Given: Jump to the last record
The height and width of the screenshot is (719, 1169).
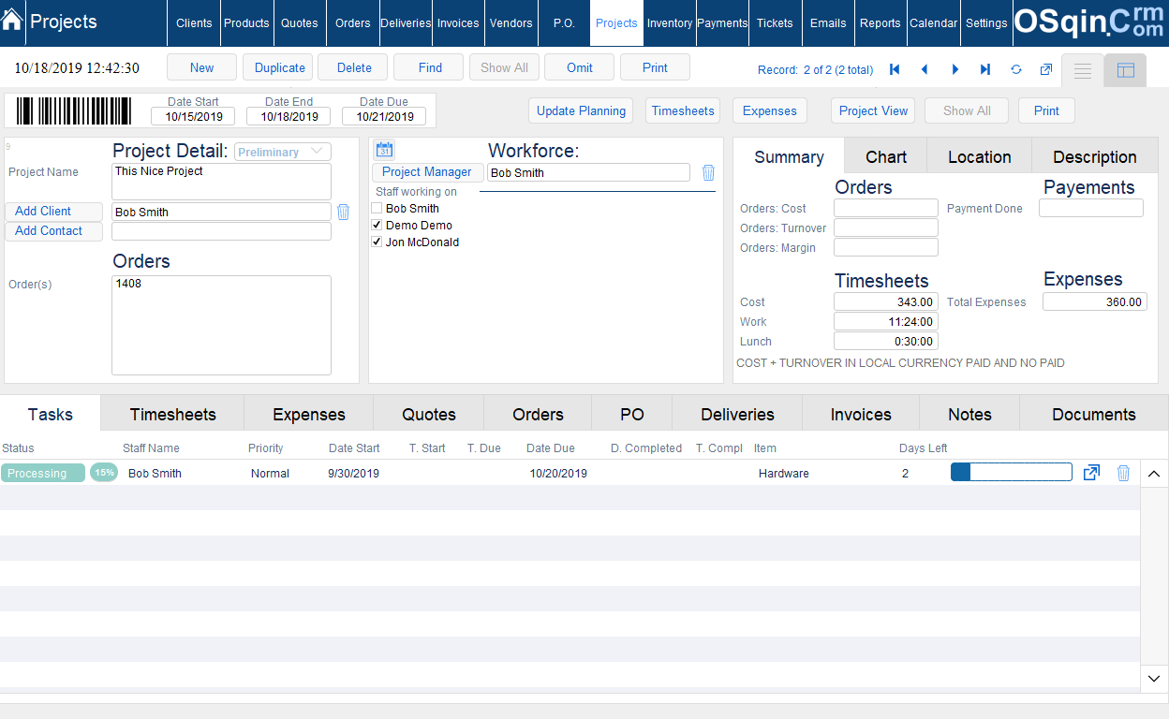Looking at the screenshot, I should tap(985, 69).
